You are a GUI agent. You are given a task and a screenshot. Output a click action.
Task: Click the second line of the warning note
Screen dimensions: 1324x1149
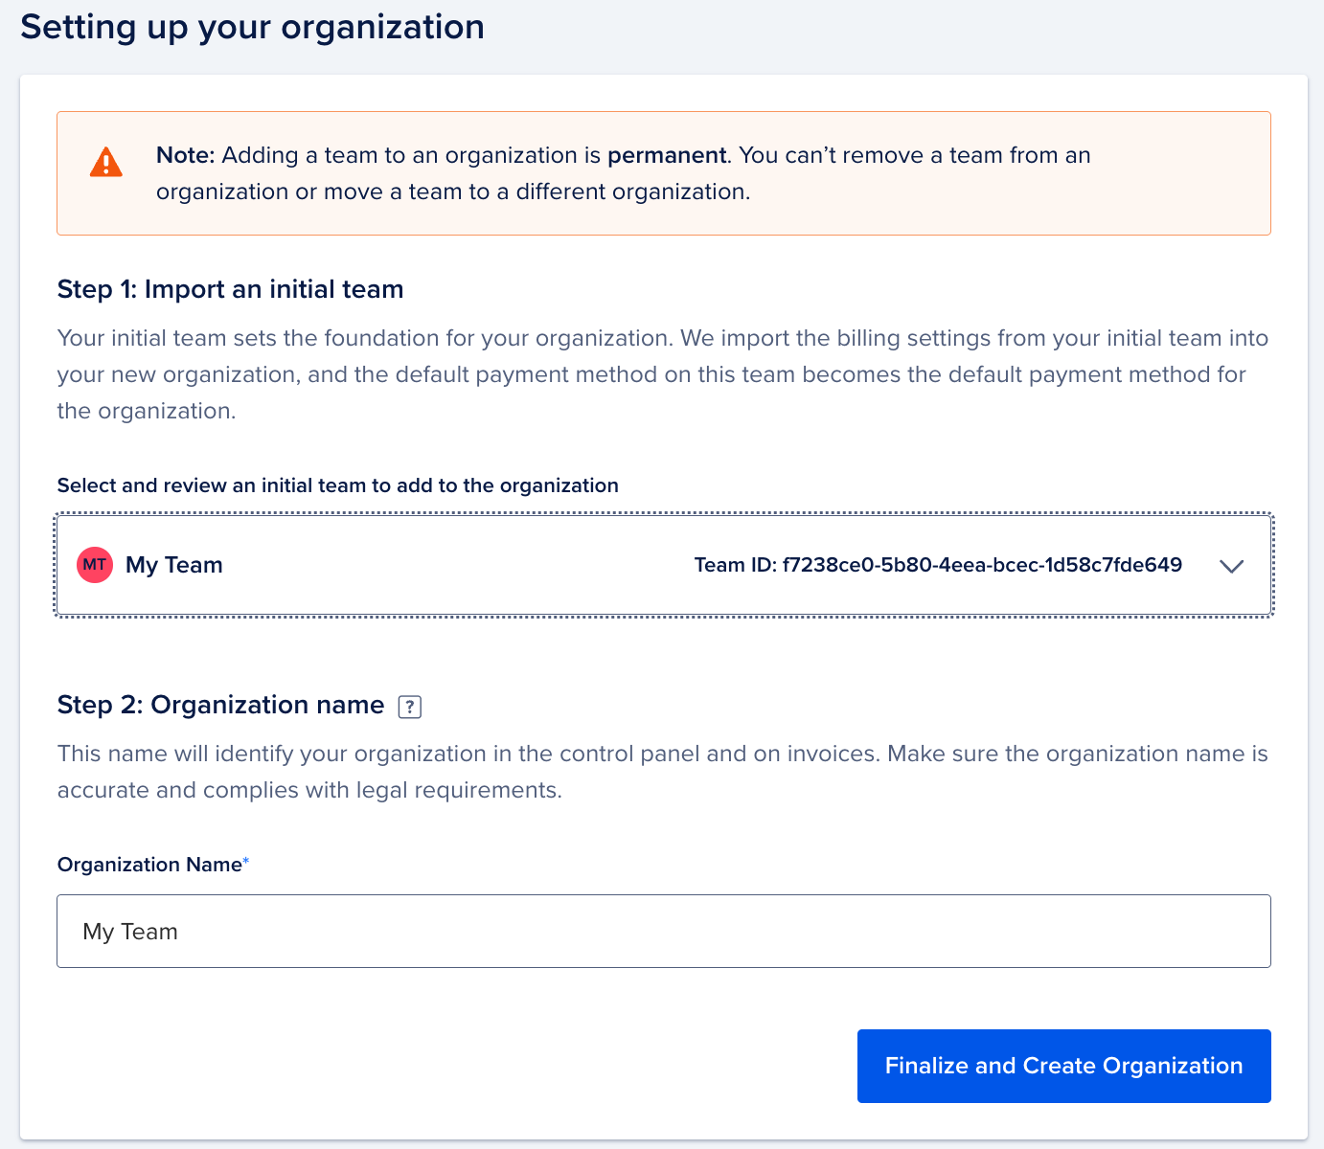coord(452,191)
